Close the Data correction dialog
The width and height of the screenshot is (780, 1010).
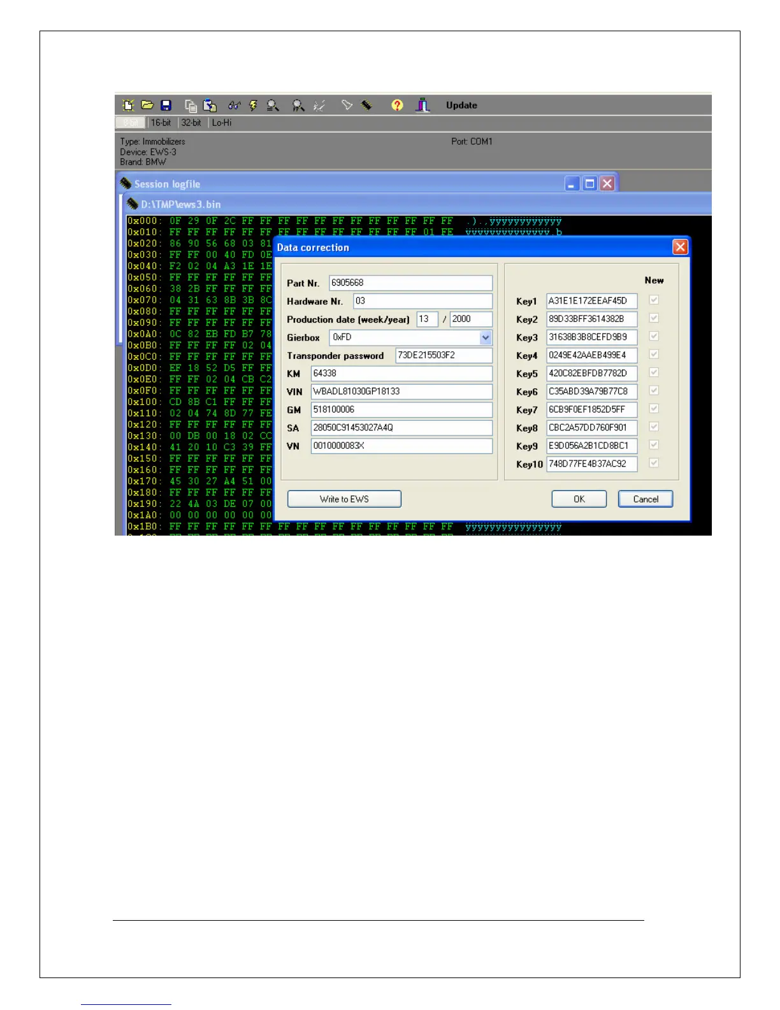pos(681,247)
